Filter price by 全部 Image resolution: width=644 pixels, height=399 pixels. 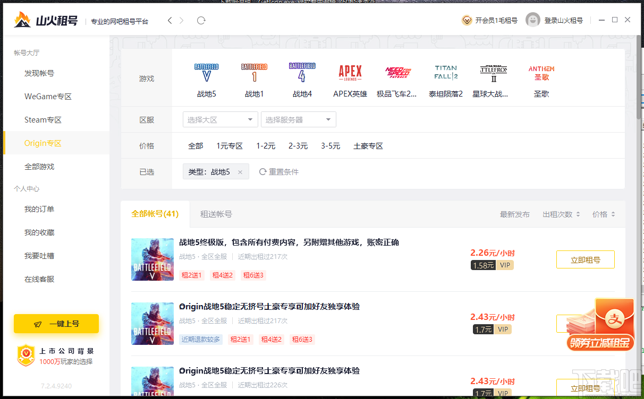click(x=196, y=146)
